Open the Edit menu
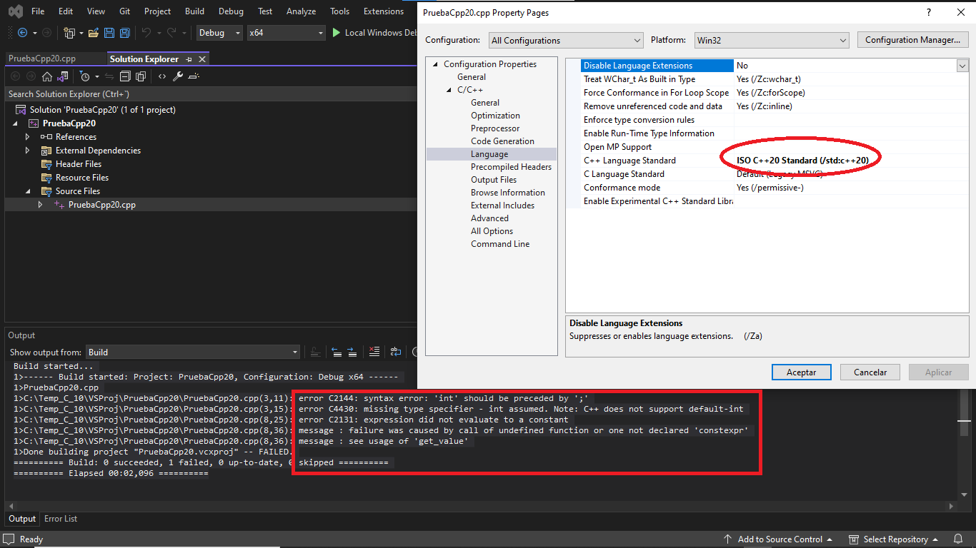The width and height of the screenshot is (976, 548). (66, 11)
